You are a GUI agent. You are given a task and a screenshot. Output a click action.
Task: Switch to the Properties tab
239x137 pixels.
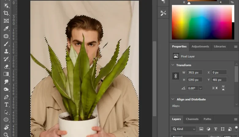[179, 47]
